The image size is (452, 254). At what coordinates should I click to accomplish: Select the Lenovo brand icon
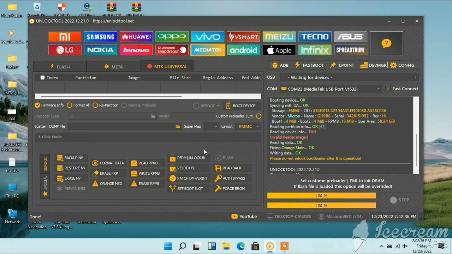click(136, 50)
